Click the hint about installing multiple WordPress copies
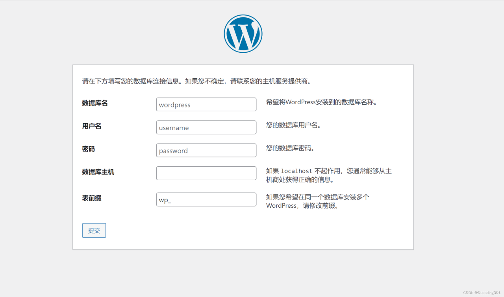The width and height of the screenshot is (504, 297). [317, 201]
